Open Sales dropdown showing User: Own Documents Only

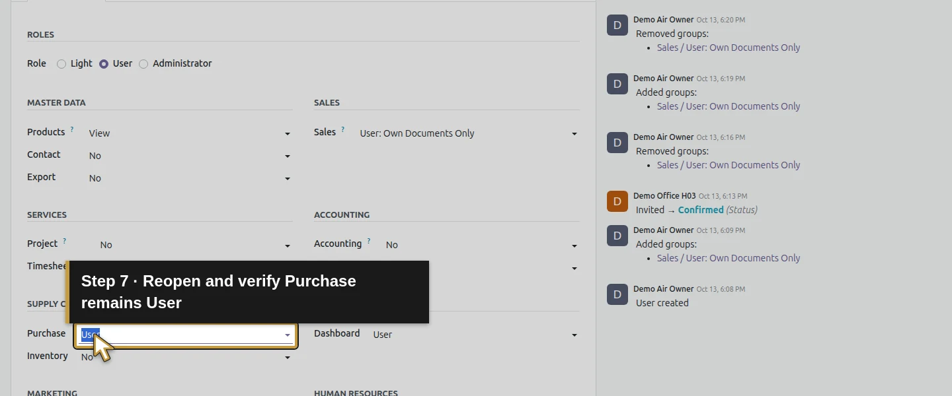(469, 133)
